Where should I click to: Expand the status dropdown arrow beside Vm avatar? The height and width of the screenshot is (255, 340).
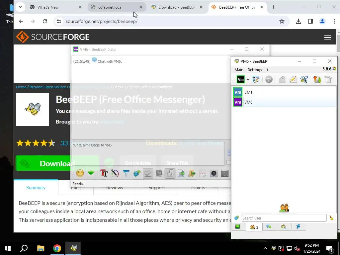pos(248,79)
